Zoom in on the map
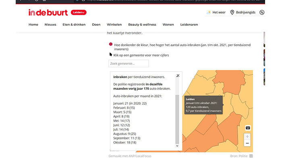 click(x=247, y=136)
